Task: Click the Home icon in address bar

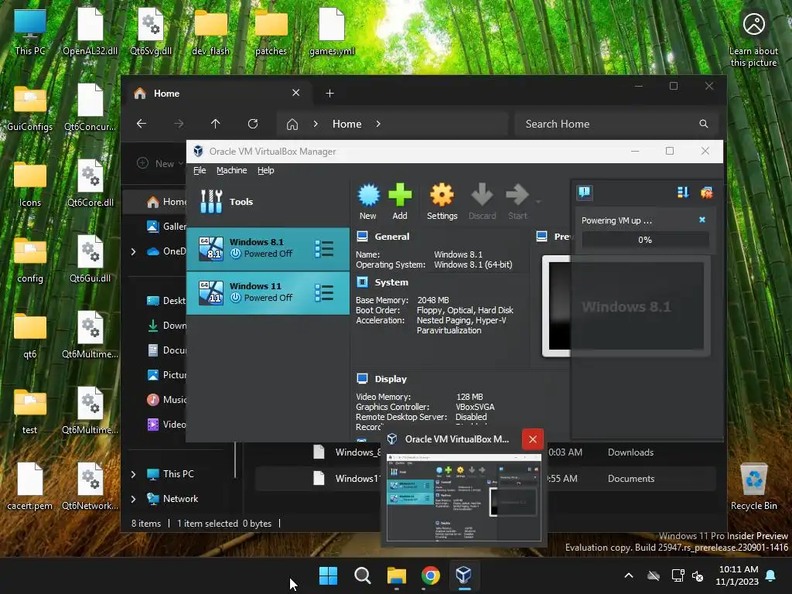Action: 292,125
